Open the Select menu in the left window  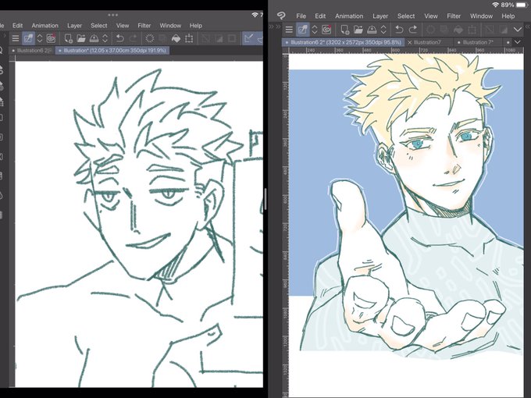click(99, 26)
